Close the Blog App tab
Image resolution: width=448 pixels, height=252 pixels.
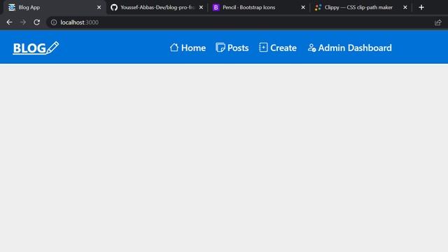pyautogui.click(x=99, y=8)
